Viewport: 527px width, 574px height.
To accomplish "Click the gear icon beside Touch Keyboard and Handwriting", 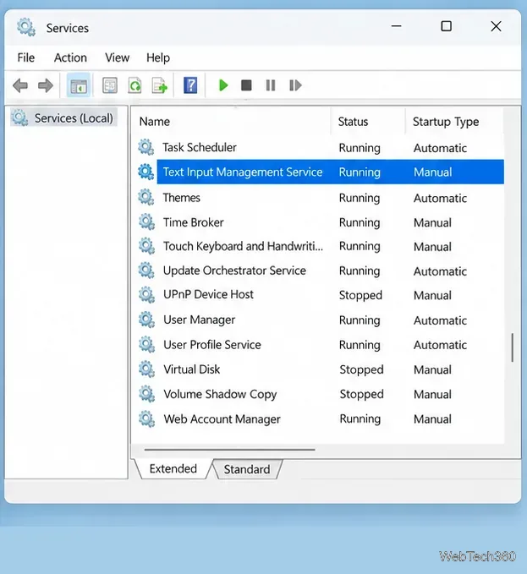I will (146, 246).
